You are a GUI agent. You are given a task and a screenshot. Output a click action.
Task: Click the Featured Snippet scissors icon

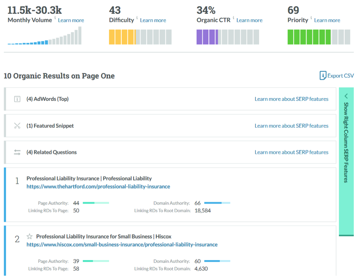pos(17,126)
